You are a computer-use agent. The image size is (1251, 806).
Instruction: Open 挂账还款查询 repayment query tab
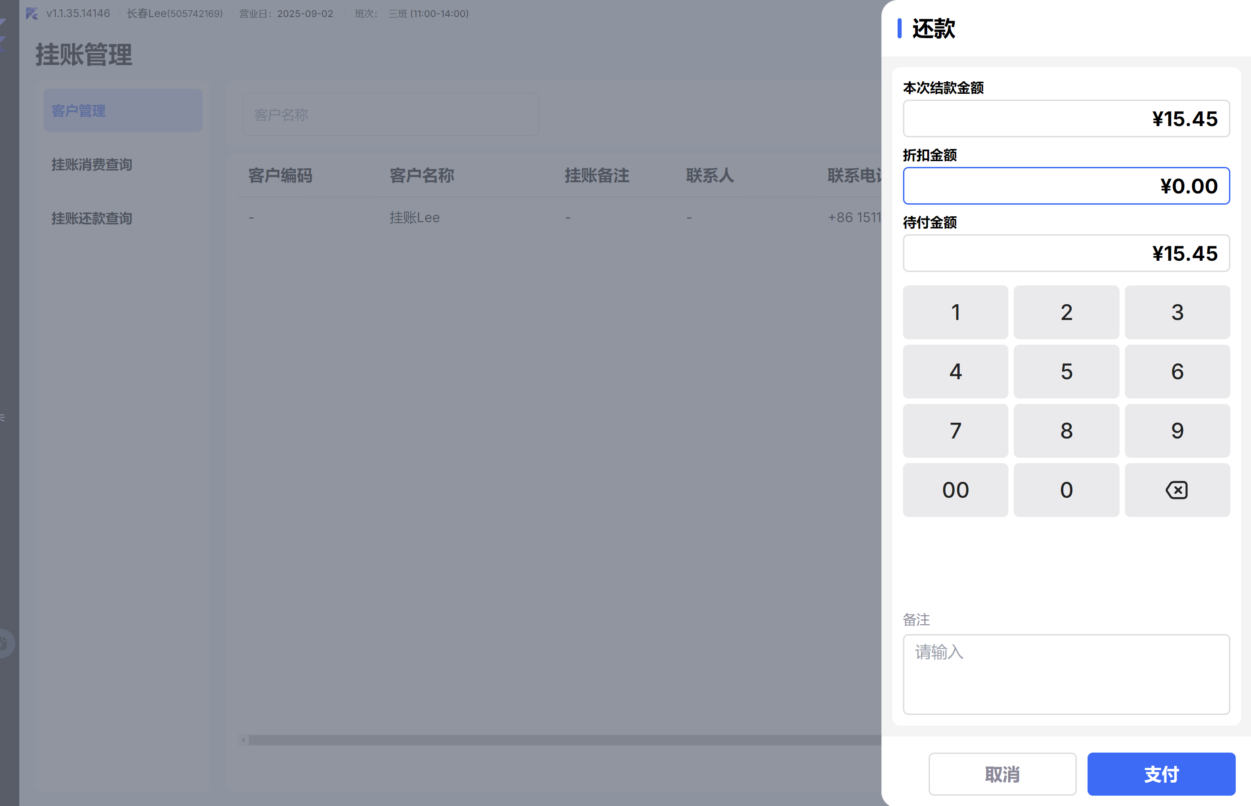pyautogui.click(x=92, y=218)
